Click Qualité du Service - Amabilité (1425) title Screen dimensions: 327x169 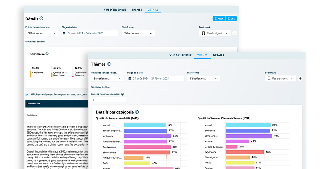(x=117, y=118)
